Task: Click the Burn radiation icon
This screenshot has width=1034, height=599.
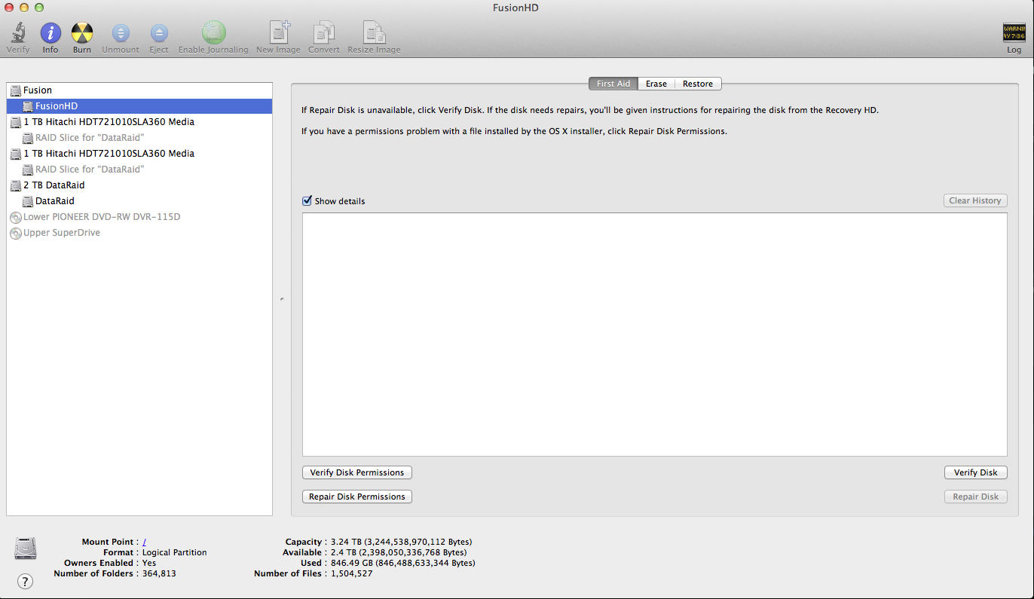Action: coord(82,33)
